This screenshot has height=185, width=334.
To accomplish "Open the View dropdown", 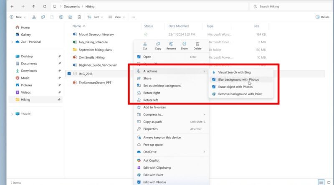I will 117,17.
